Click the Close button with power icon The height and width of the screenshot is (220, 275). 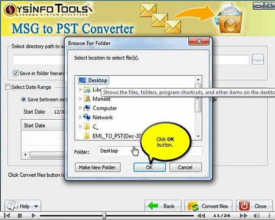(x=254, y=206)
